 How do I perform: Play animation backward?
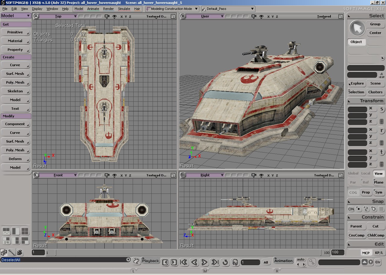194,262
